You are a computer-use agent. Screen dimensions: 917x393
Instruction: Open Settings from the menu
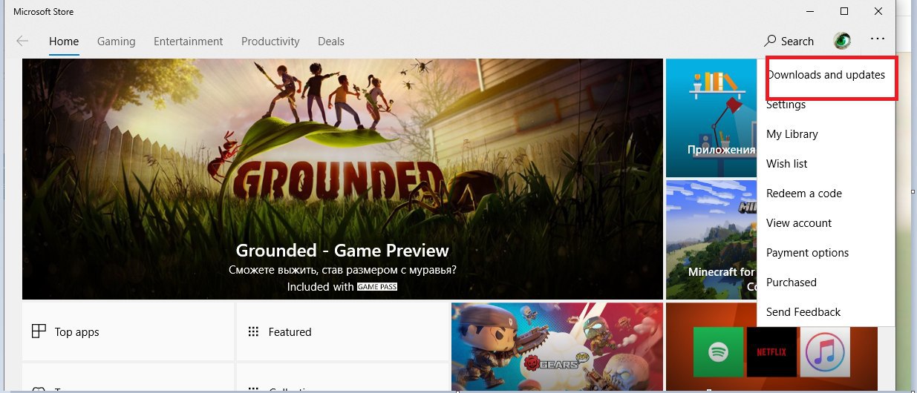(826, 105)
